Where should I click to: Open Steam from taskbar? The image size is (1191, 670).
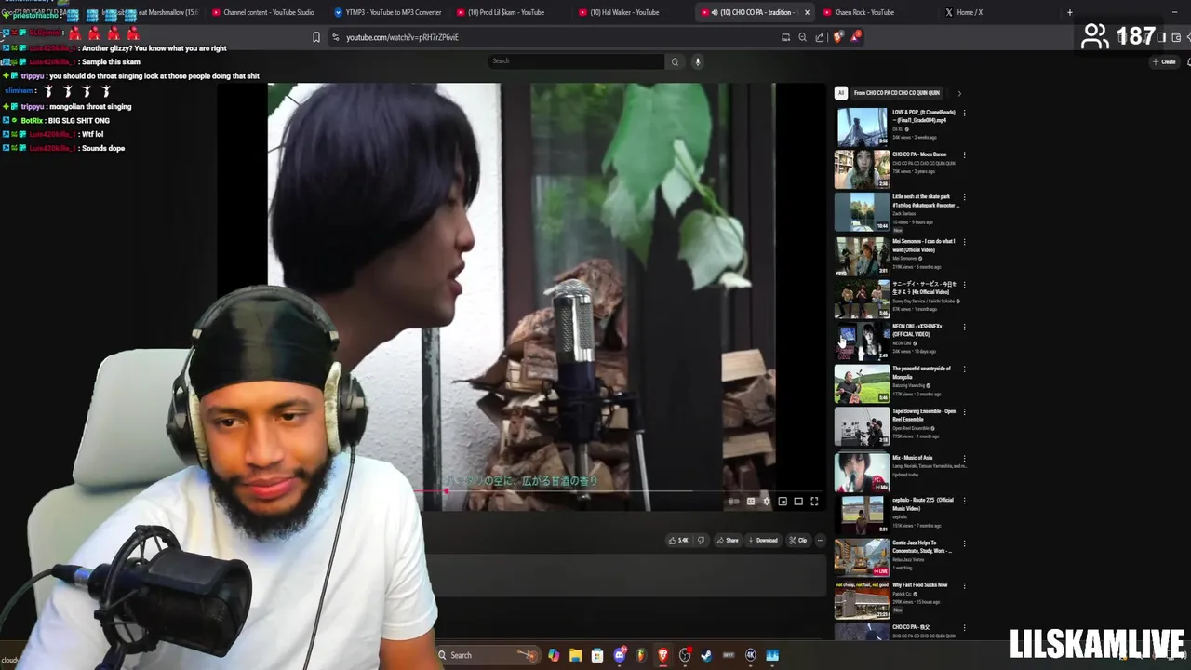[707, 655]
